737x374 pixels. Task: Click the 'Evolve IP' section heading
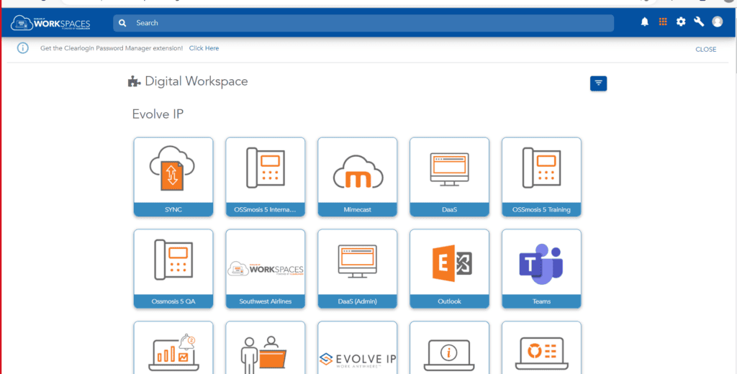point(158,114)
